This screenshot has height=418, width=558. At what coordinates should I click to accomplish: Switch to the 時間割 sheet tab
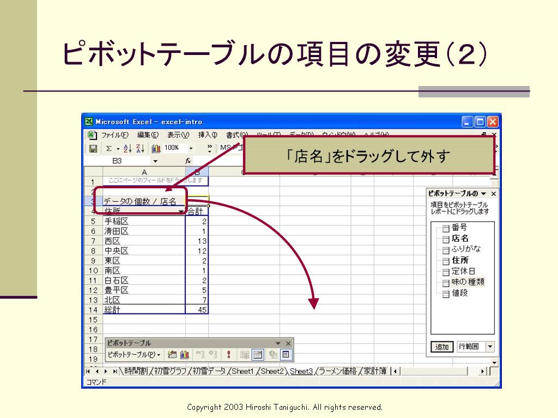(136, 371)
